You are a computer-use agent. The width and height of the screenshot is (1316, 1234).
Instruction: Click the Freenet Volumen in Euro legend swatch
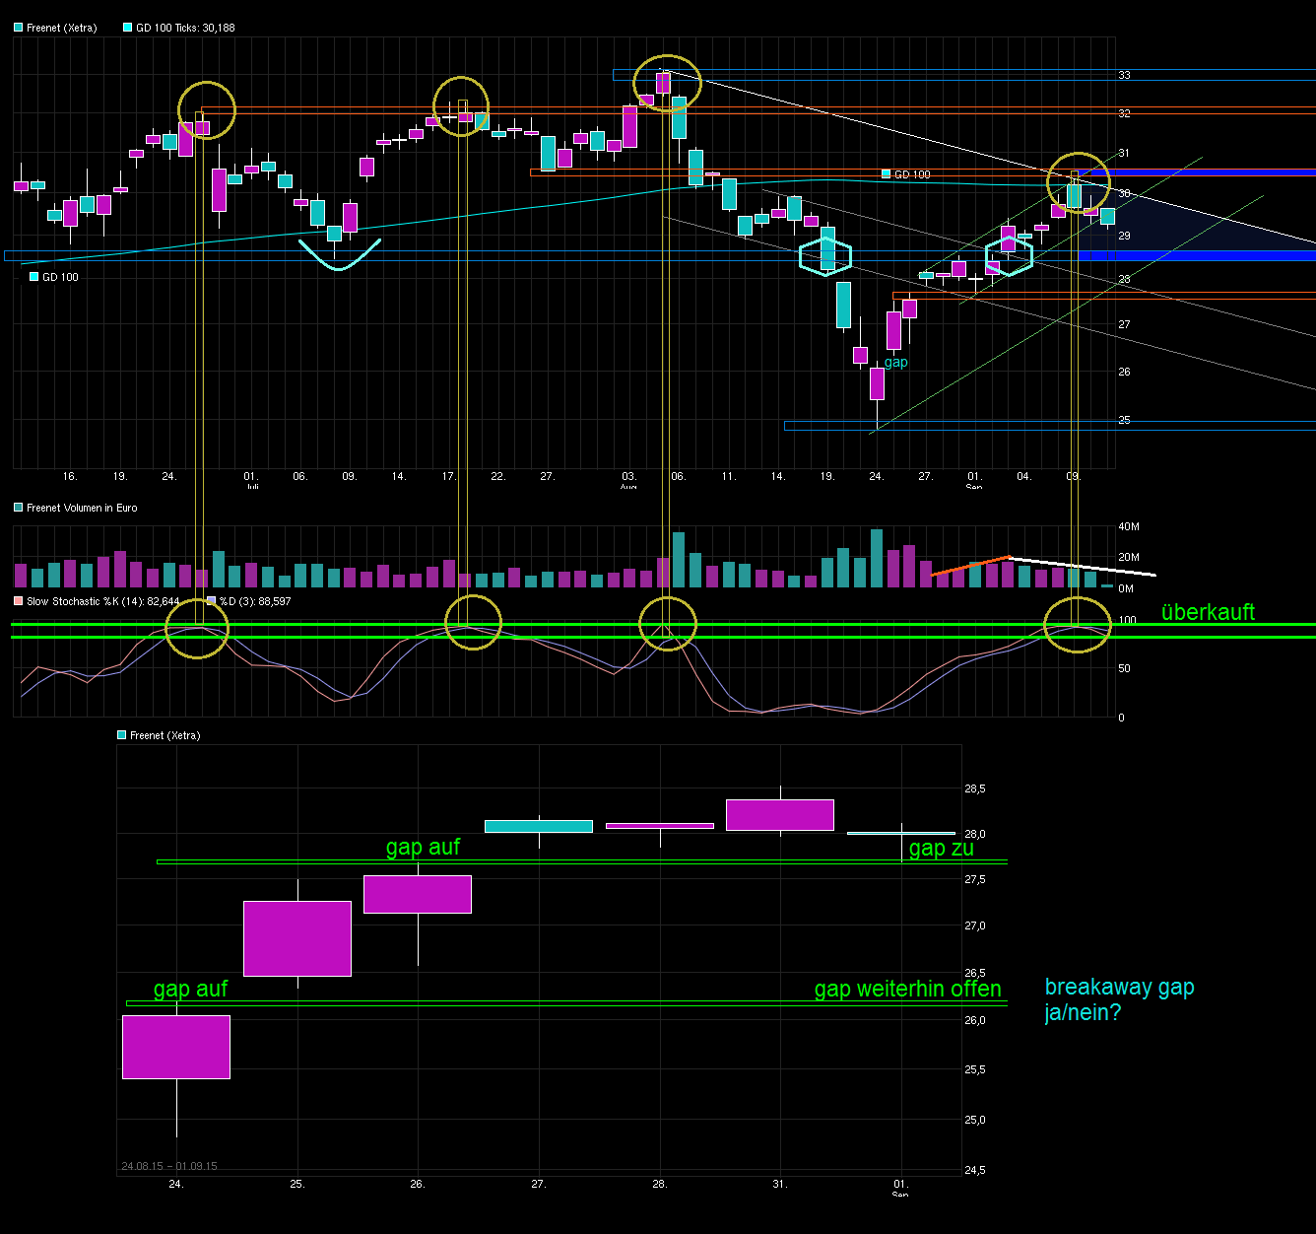click(18, 508)
